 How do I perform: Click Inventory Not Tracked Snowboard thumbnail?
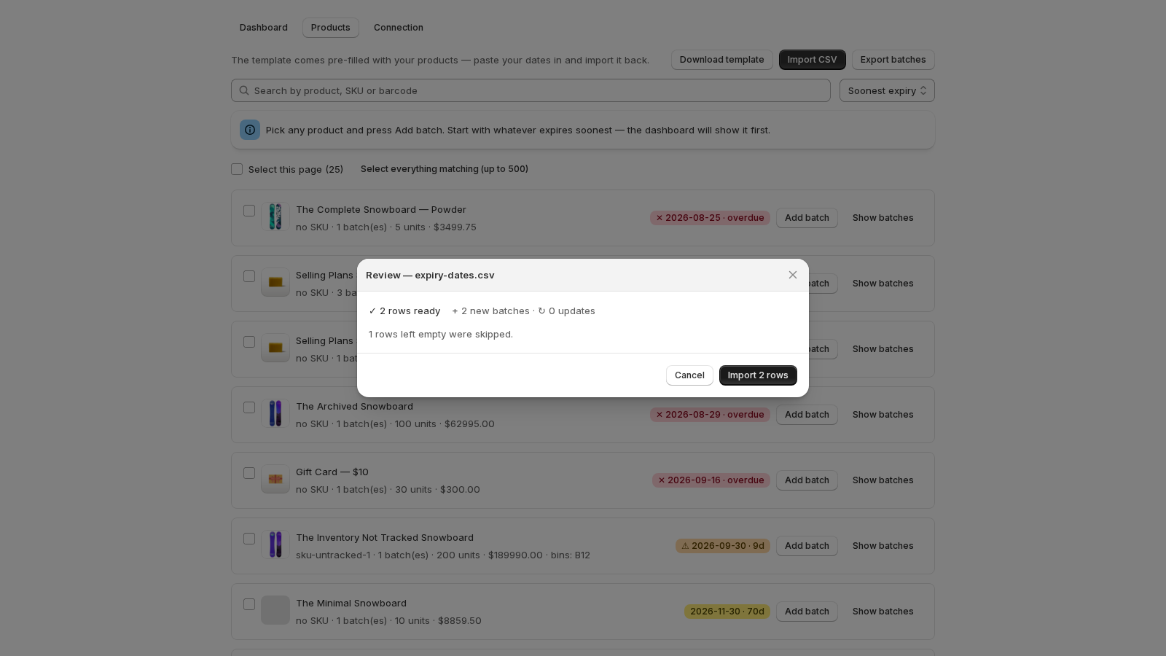275,544
